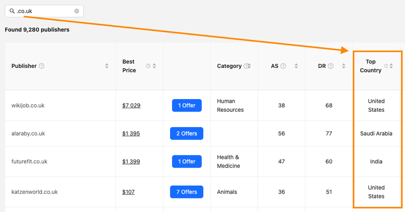Screen dimensions: 405x212
Task: Click the Best Price help icon
Action: pyautogui.click(x=148, y=66)
